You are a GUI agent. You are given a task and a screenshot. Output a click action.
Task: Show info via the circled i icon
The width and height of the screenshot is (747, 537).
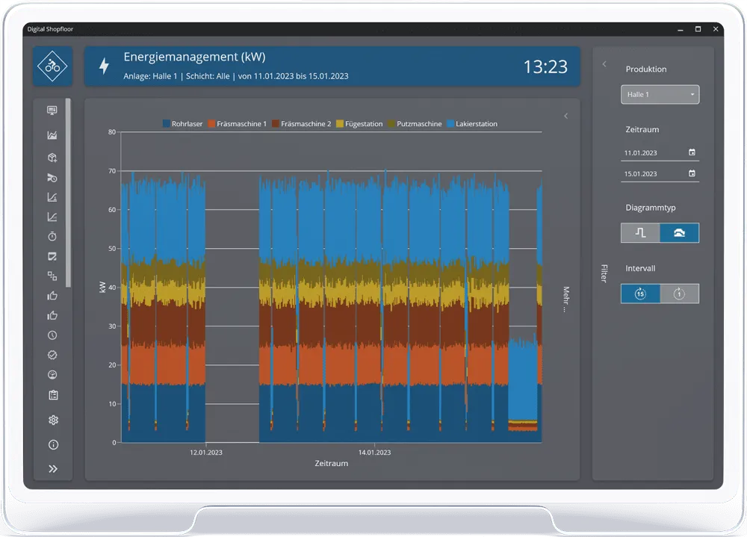point(53,444)
